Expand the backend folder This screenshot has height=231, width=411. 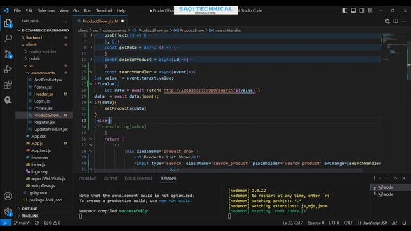[34, 37]
